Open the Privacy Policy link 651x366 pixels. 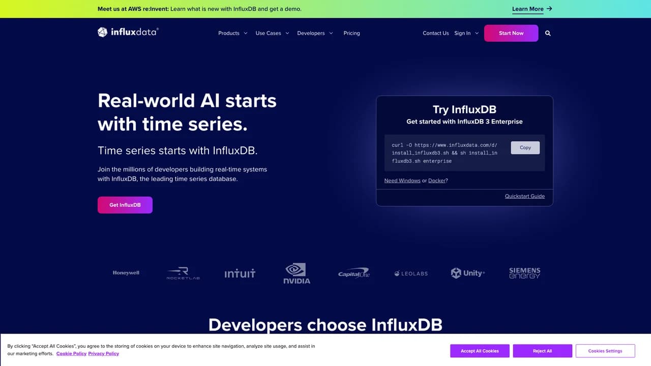point(103,354)
